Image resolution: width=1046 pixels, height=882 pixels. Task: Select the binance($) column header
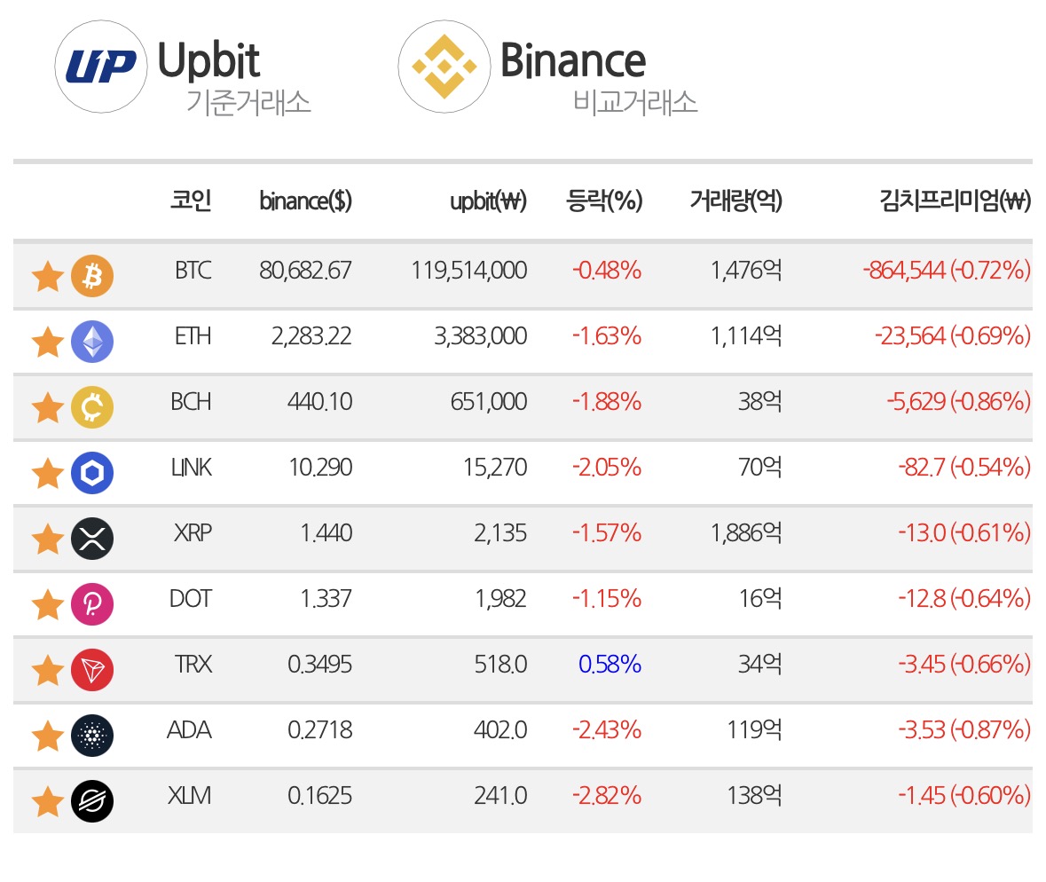305,201
